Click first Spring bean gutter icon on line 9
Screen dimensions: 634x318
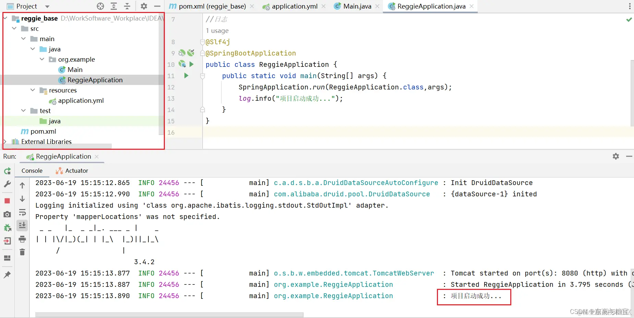tap(182, 53)
